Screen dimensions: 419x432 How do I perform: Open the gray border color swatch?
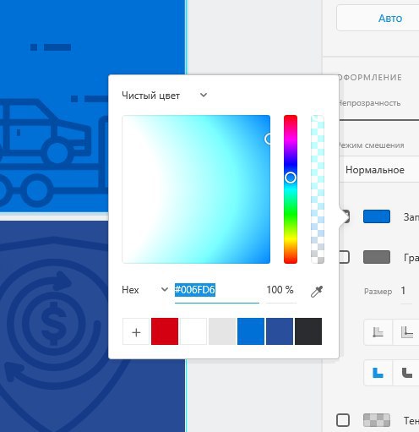pyautogui.click(x=377, y=257)
